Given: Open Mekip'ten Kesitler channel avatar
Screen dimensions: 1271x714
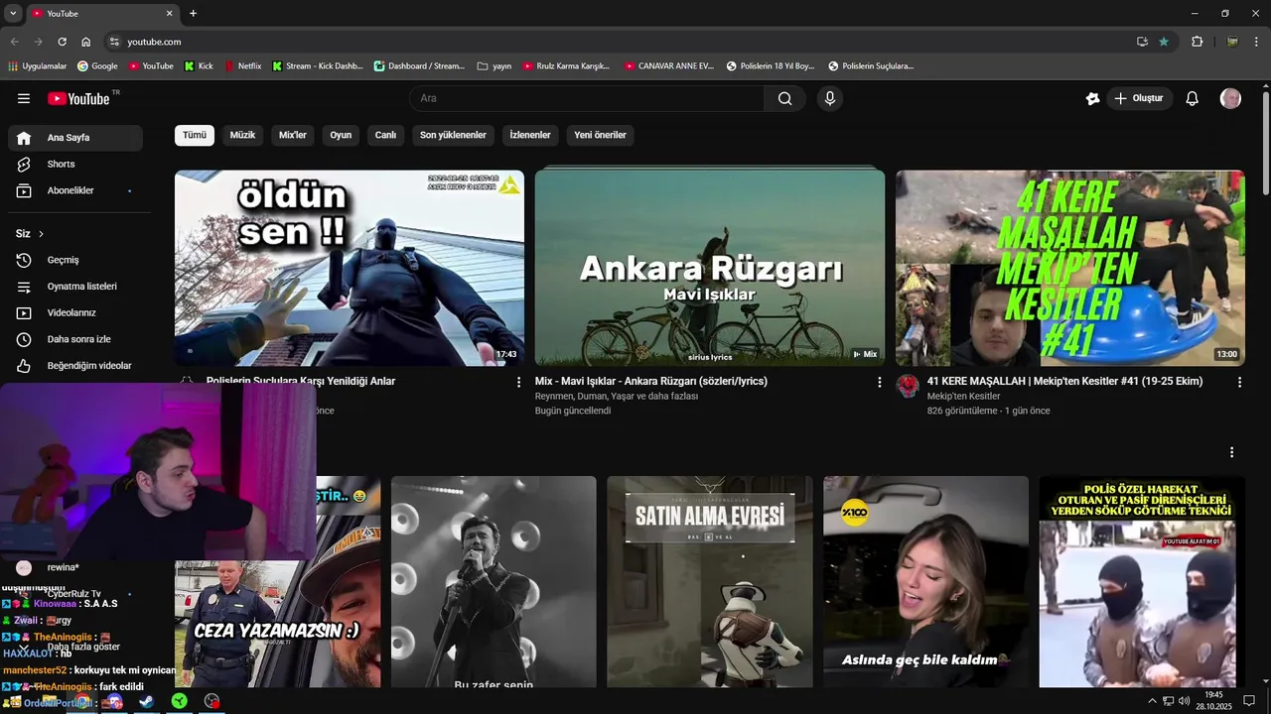Looking at the screenshot, I should [908, 386].
